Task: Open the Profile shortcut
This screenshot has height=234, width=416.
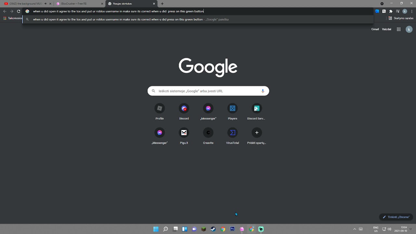Action: [160, 112]
